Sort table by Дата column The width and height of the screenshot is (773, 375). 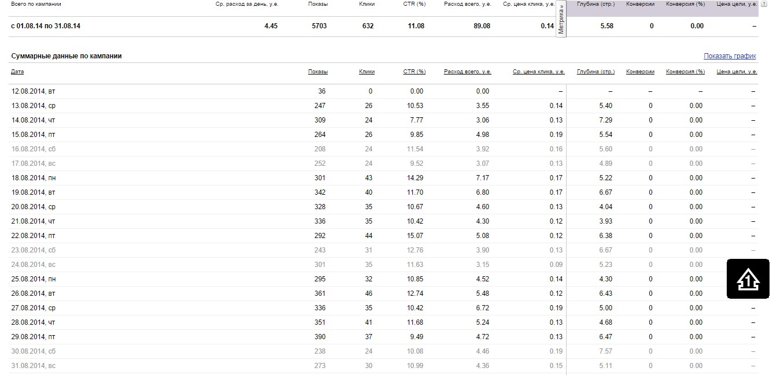click(17, 72)
